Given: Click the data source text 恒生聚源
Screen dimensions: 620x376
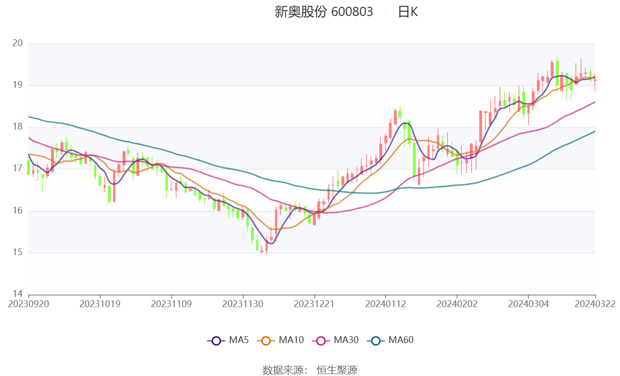Looking at the screenshot, I should pyautogui.click(x=337, y=370).
